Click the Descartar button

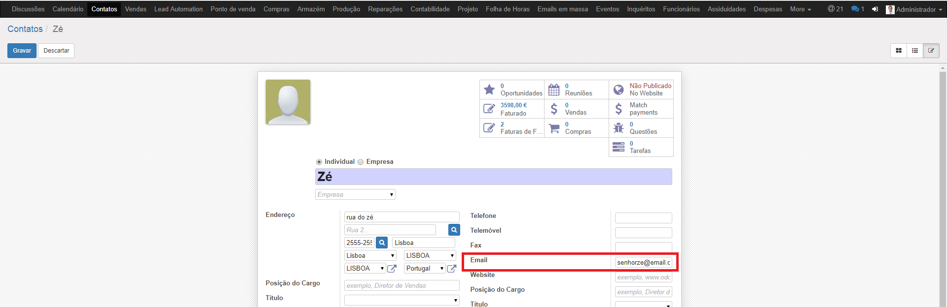[56, 51]
